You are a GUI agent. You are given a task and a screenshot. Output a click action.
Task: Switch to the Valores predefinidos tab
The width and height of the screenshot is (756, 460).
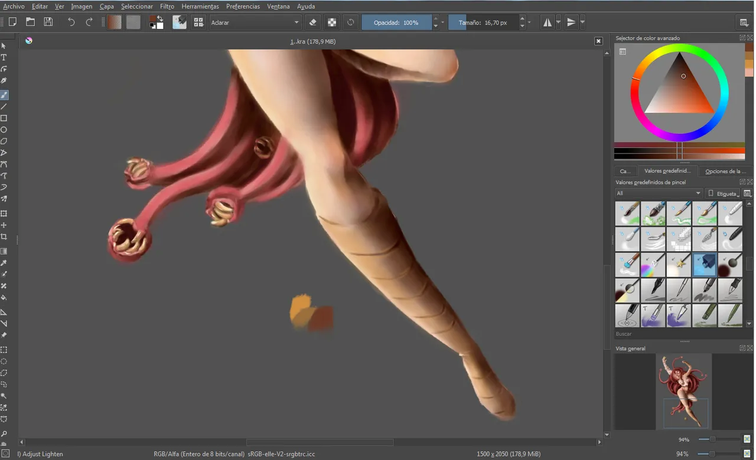[x=667, y=171]
